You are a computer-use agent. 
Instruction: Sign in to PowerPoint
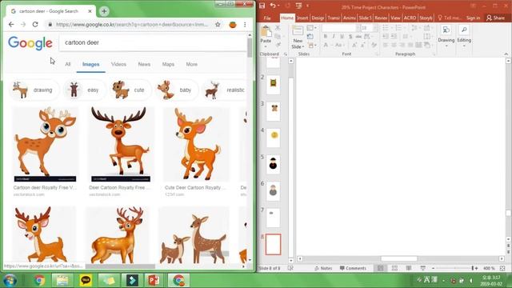pos(473,18)
